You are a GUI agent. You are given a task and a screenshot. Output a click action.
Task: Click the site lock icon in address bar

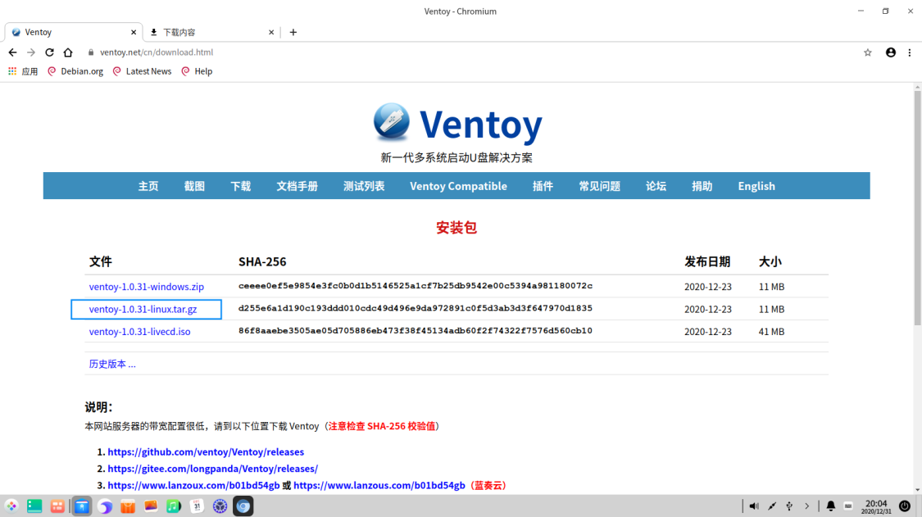click(90, 52)
